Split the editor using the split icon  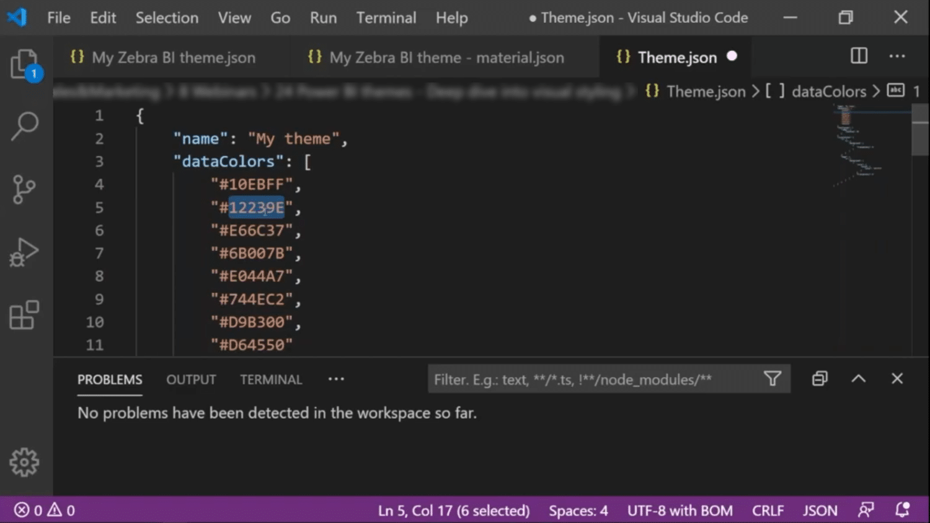(858, 56)
